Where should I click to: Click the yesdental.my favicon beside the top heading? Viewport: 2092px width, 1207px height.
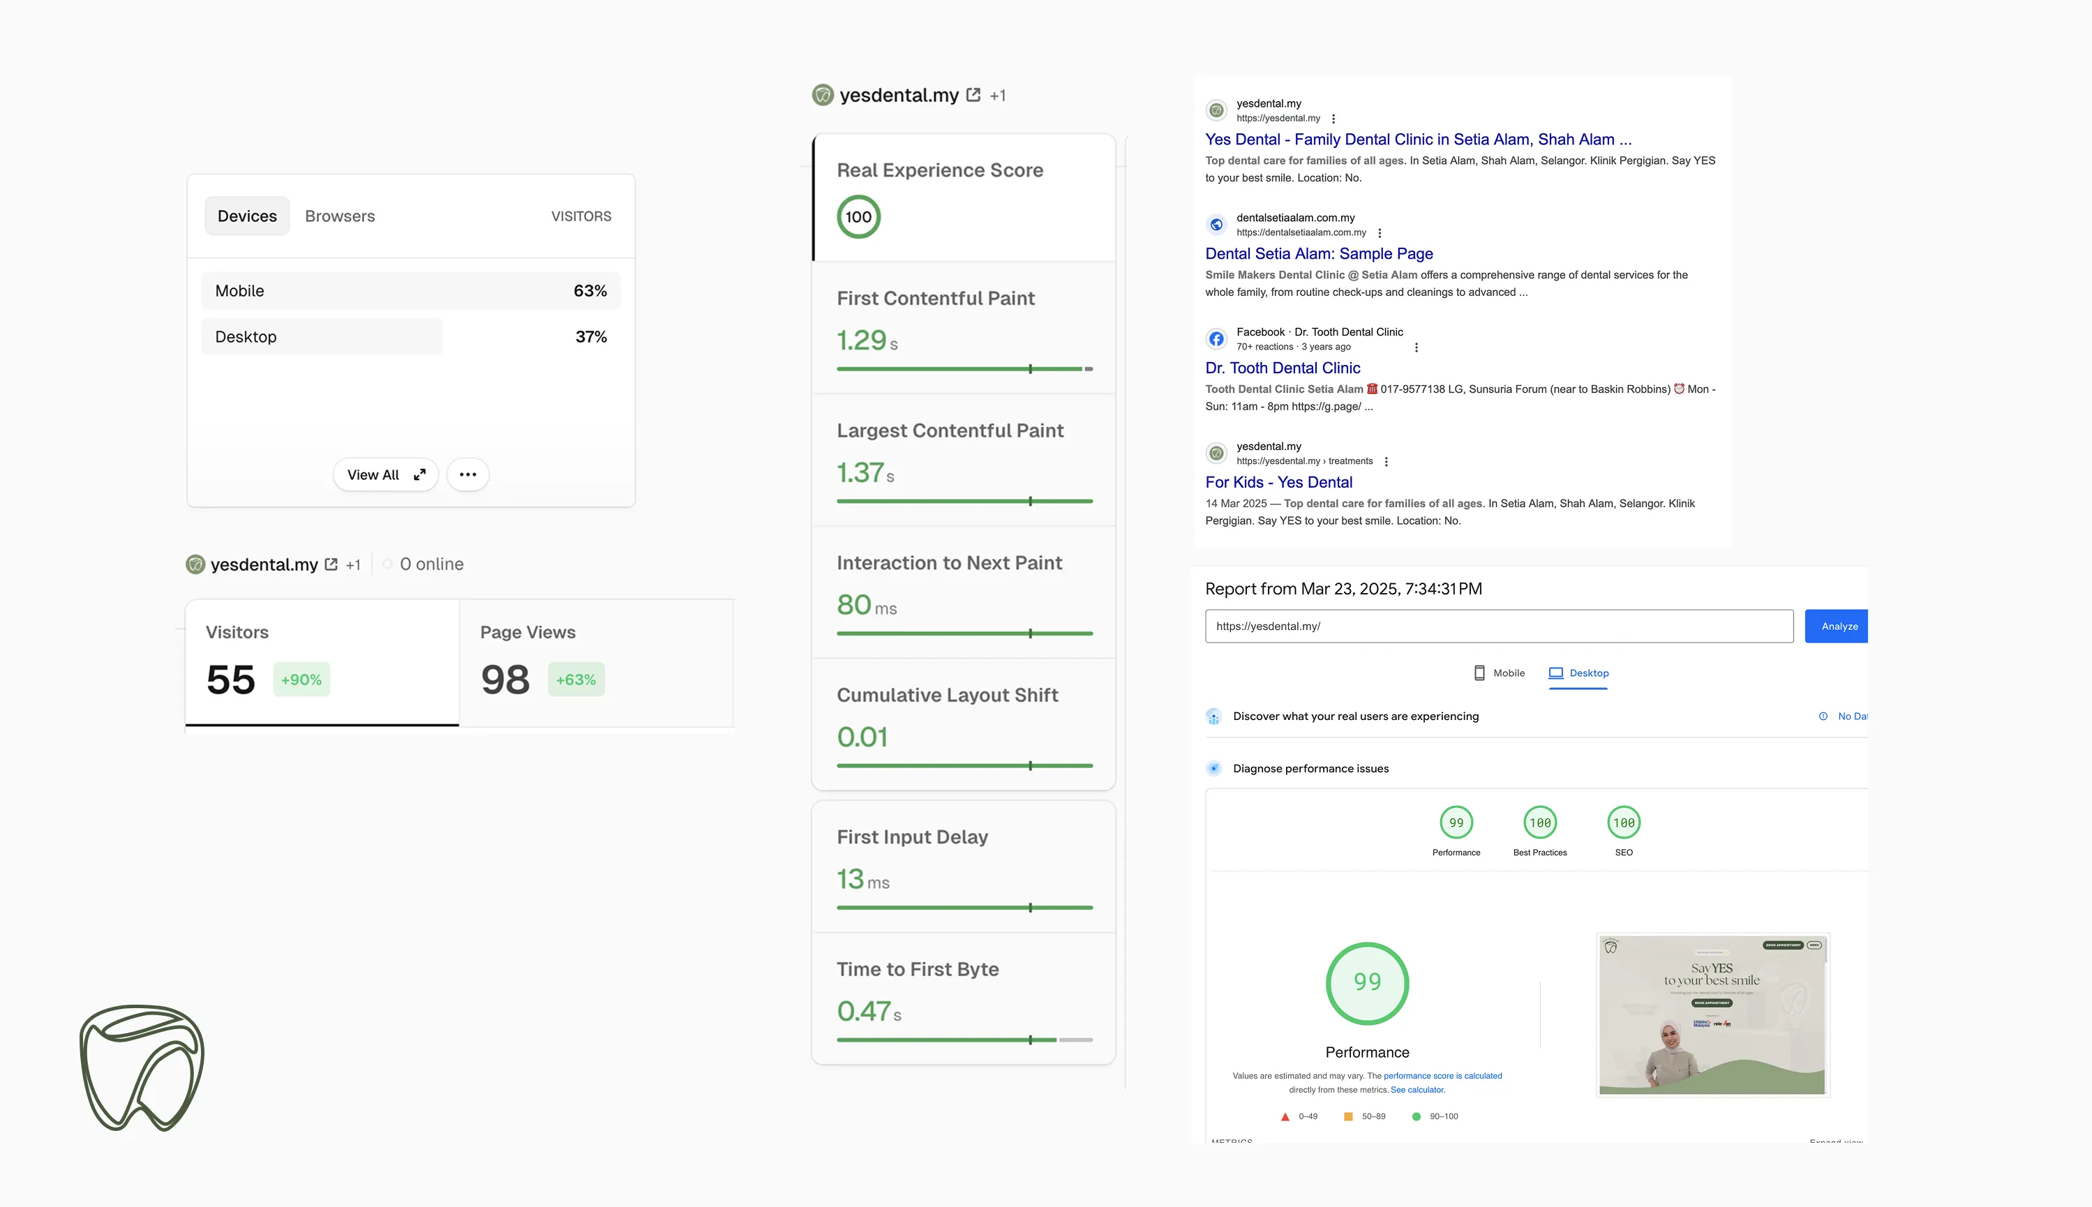(x=822, y=96)
